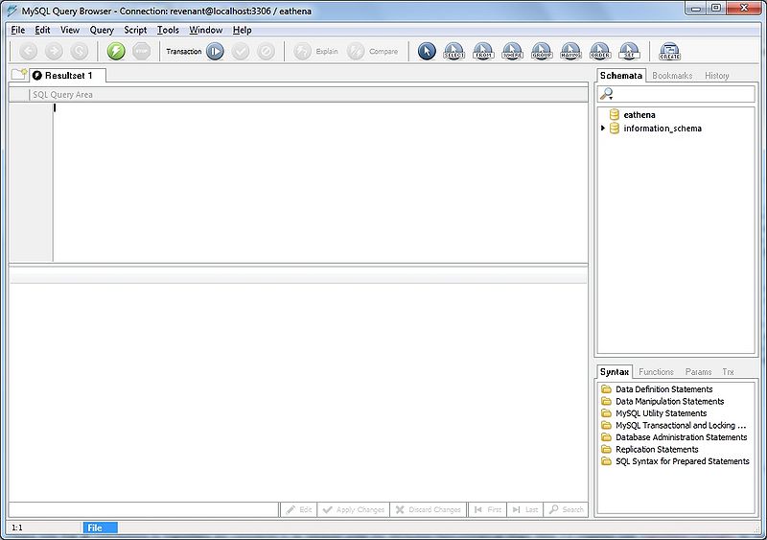This screenshot has height=540, width=767.
Task: Open the View menu
Action: click(70, 30)
